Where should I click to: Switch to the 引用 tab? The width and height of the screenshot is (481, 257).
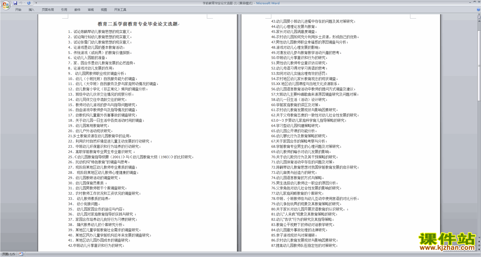click(64, 10)
